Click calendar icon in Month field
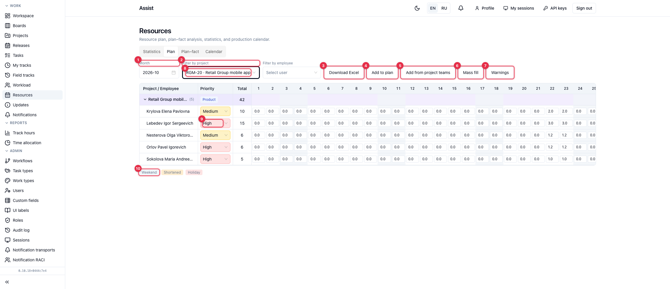This screenshot has height=289, width=670. [x=174, y=73]
